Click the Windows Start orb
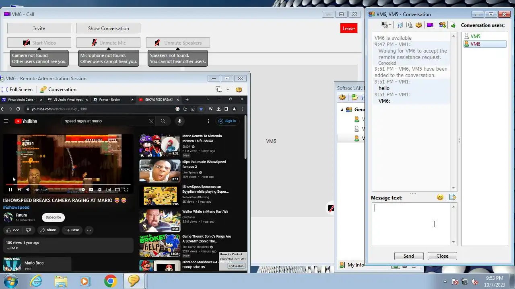Image resolution: width=515 pixels, height=289 pixels. (11, 281)
